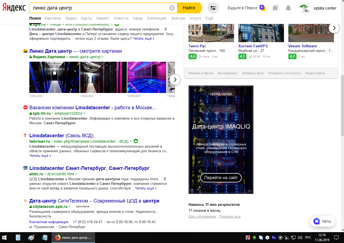Image resolution: width=344 pixels, height=243 pixels.
Task: Expand dropdown arrow next to Яндекс.Картинки path
Action: coord(103,57)
